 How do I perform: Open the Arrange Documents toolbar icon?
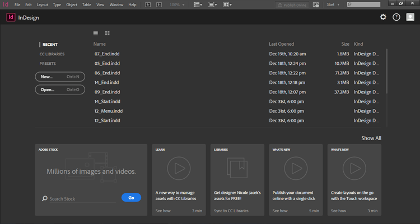pyautogui.click(x=227, y=4)
